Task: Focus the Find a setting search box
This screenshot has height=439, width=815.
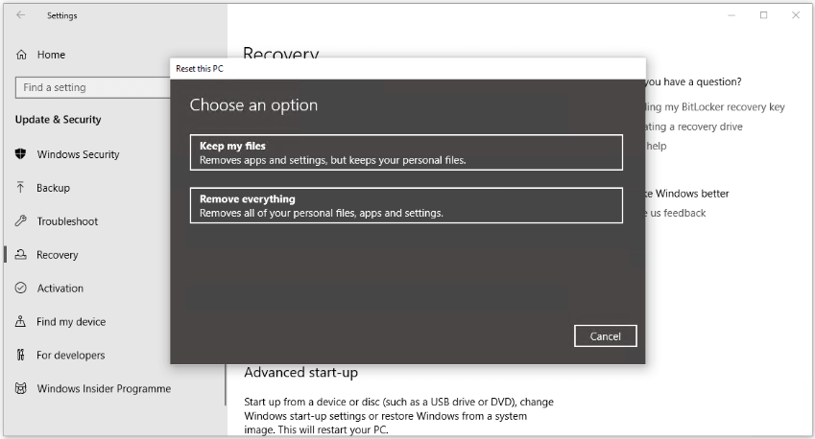Action: pyautogui.click(x=92, y=87)
